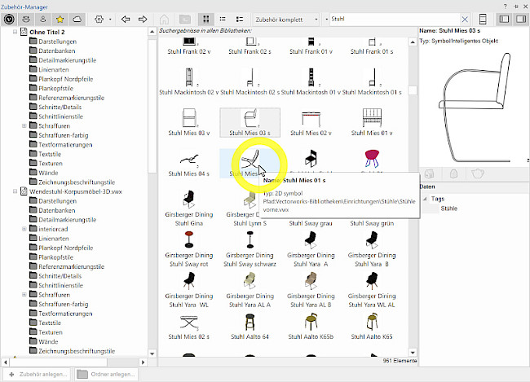Click the forward arrow navigation icon

click(144, 18)
